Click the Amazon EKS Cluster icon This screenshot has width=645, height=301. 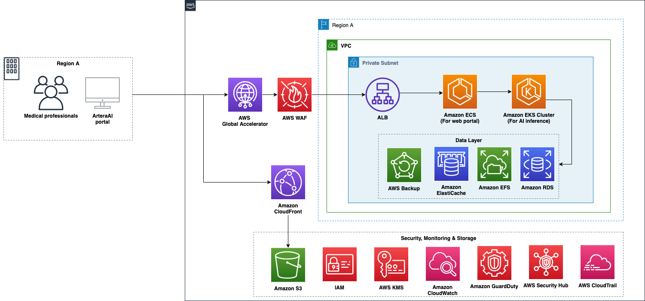(529, 91)
